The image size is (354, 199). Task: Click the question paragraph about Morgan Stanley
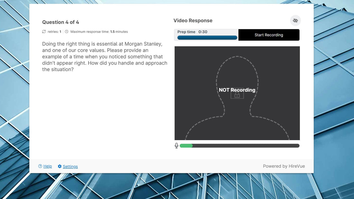(105, 57)
